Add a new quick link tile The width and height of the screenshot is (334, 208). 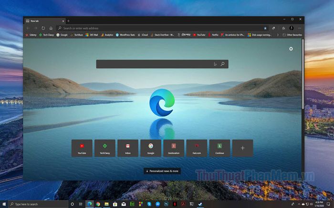click(x=242, y=148)
